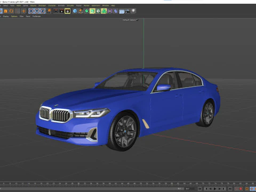Click Render View clapperboard icon
Screen dimensions: 256x192
(x=56, y=11)
